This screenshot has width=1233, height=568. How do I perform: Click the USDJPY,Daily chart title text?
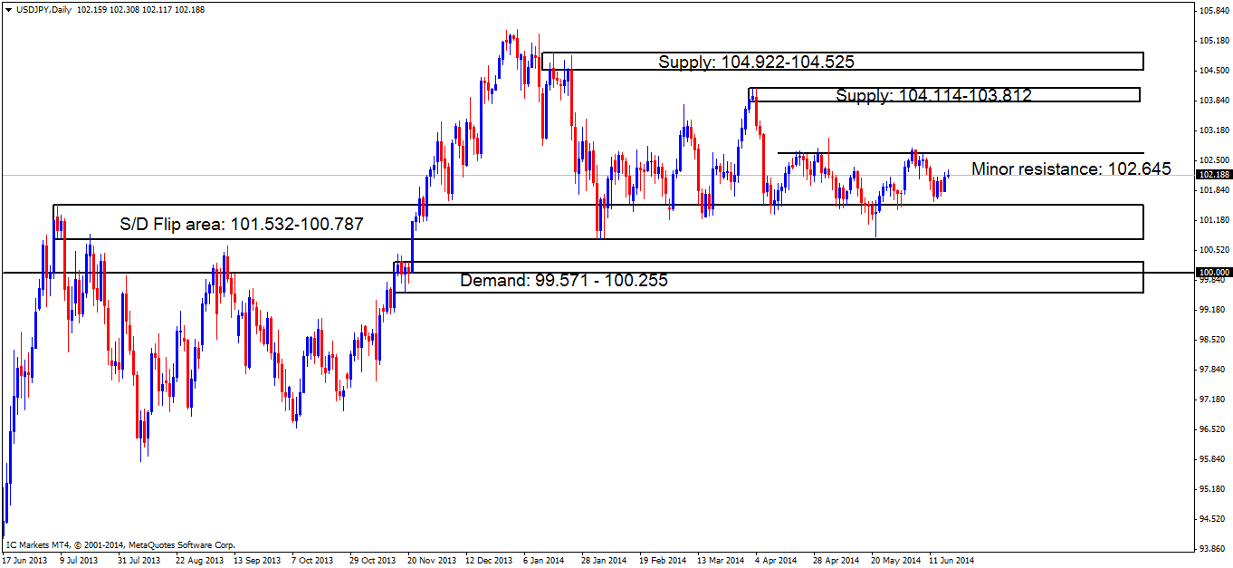click(43, 9)
